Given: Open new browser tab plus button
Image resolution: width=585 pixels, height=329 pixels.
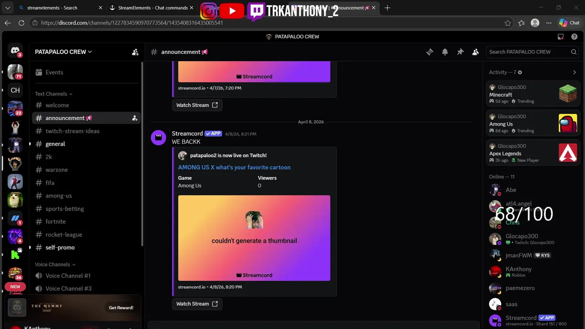Looking at the screenshot, I should [388, 8].
